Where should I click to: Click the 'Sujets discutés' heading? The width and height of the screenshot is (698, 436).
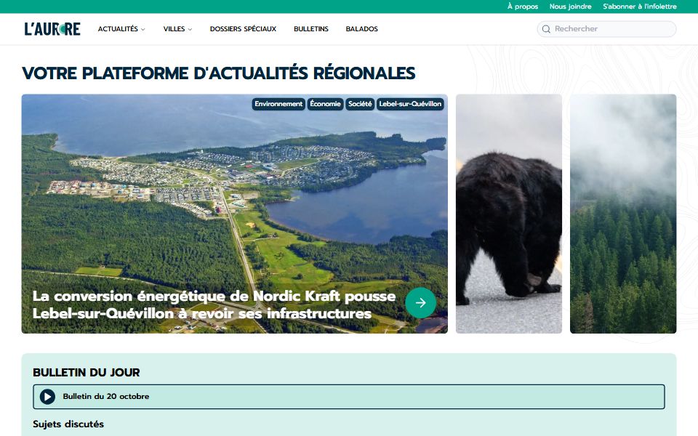coord(68,424)
